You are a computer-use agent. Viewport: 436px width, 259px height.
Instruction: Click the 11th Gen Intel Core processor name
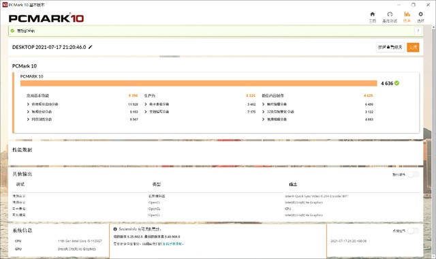80,241
